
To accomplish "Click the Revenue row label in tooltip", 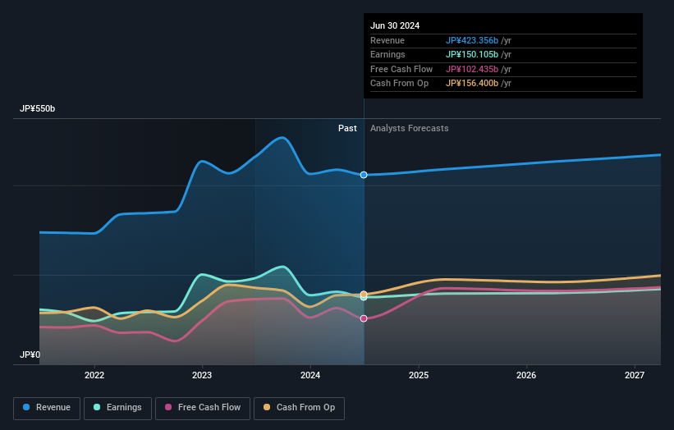I will point(387,40).
